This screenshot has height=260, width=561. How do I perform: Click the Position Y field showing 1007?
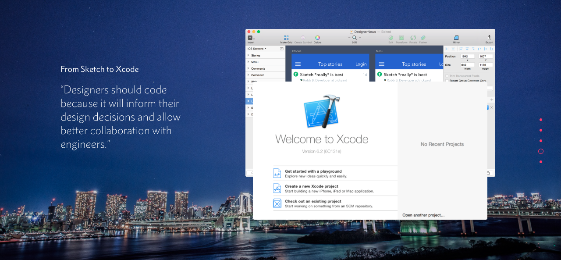click(486, 56)
